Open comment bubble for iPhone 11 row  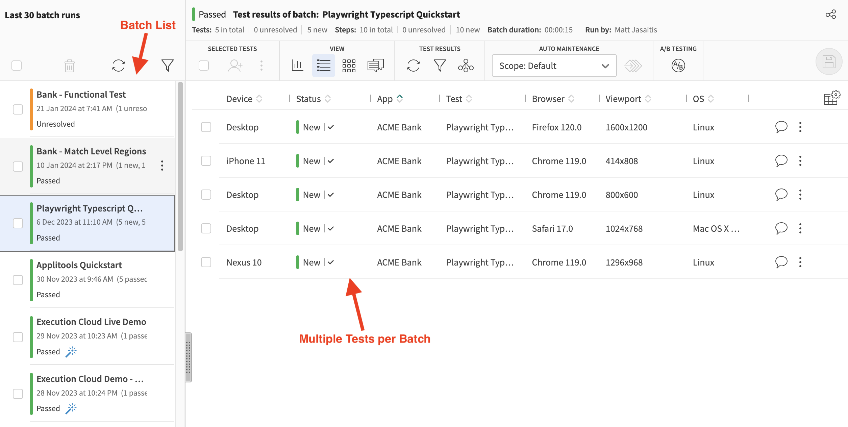781,161
